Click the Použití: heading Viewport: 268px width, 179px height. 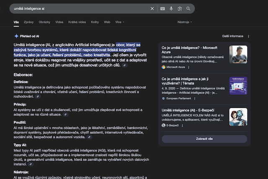(20, 122)
